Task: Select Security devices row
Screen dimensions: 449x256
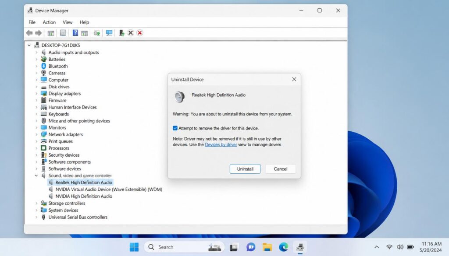Action: pyautogui.click(x=64, y=155)
